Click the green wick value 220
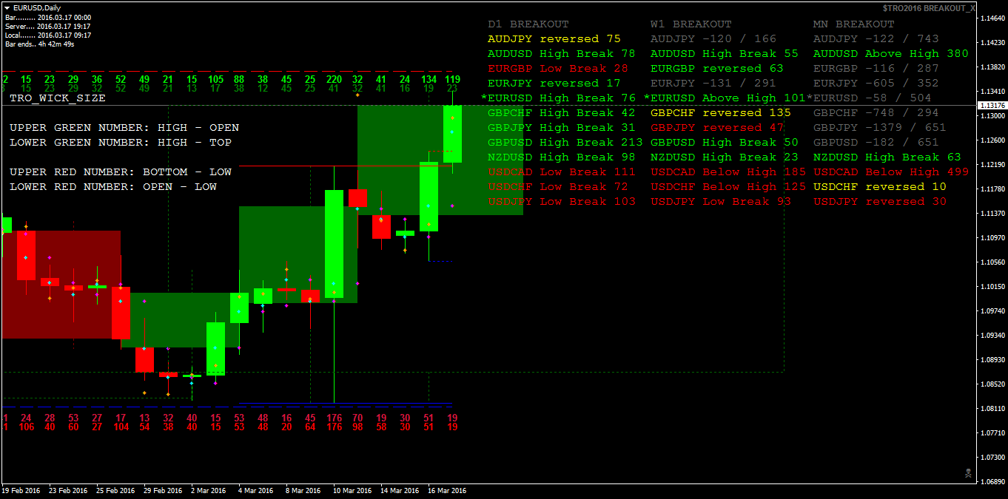The width and height of the screenshot is (1008, 499). tap(334, 79)
